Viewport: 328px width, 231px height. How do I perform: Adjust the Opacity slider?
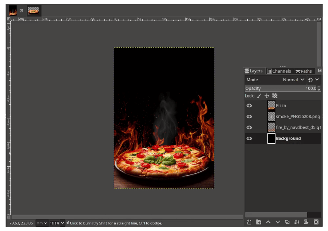[281, 88]
